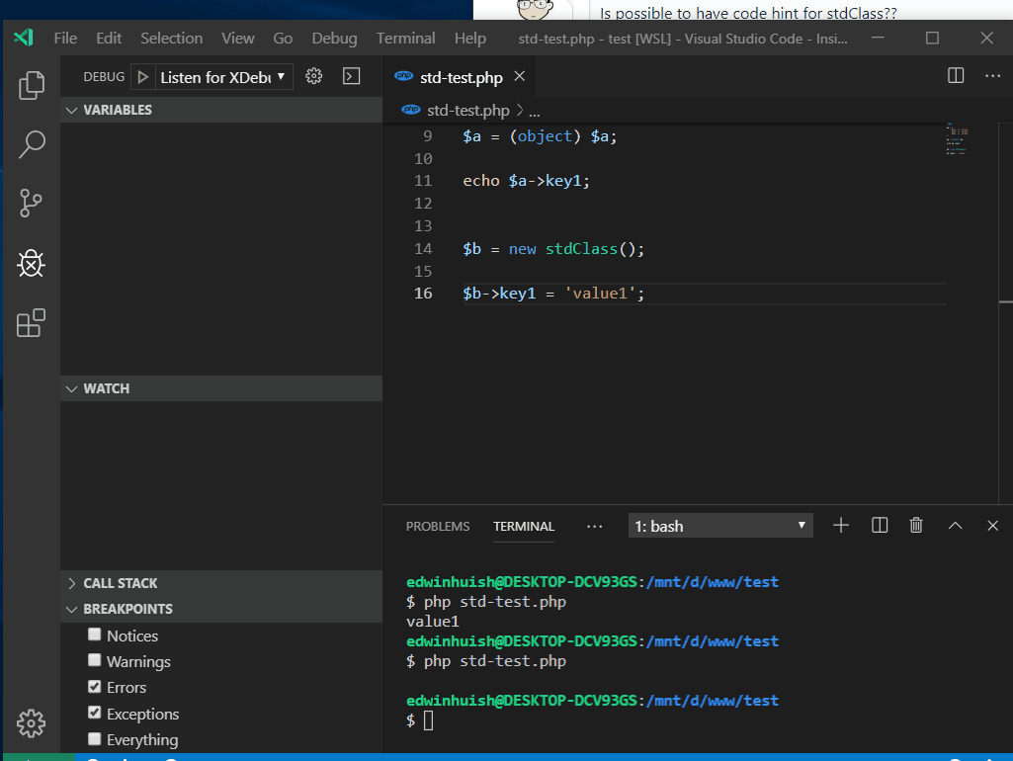
Task: Kill the terminal with the trash icon
Action: (x=916, y=525)
